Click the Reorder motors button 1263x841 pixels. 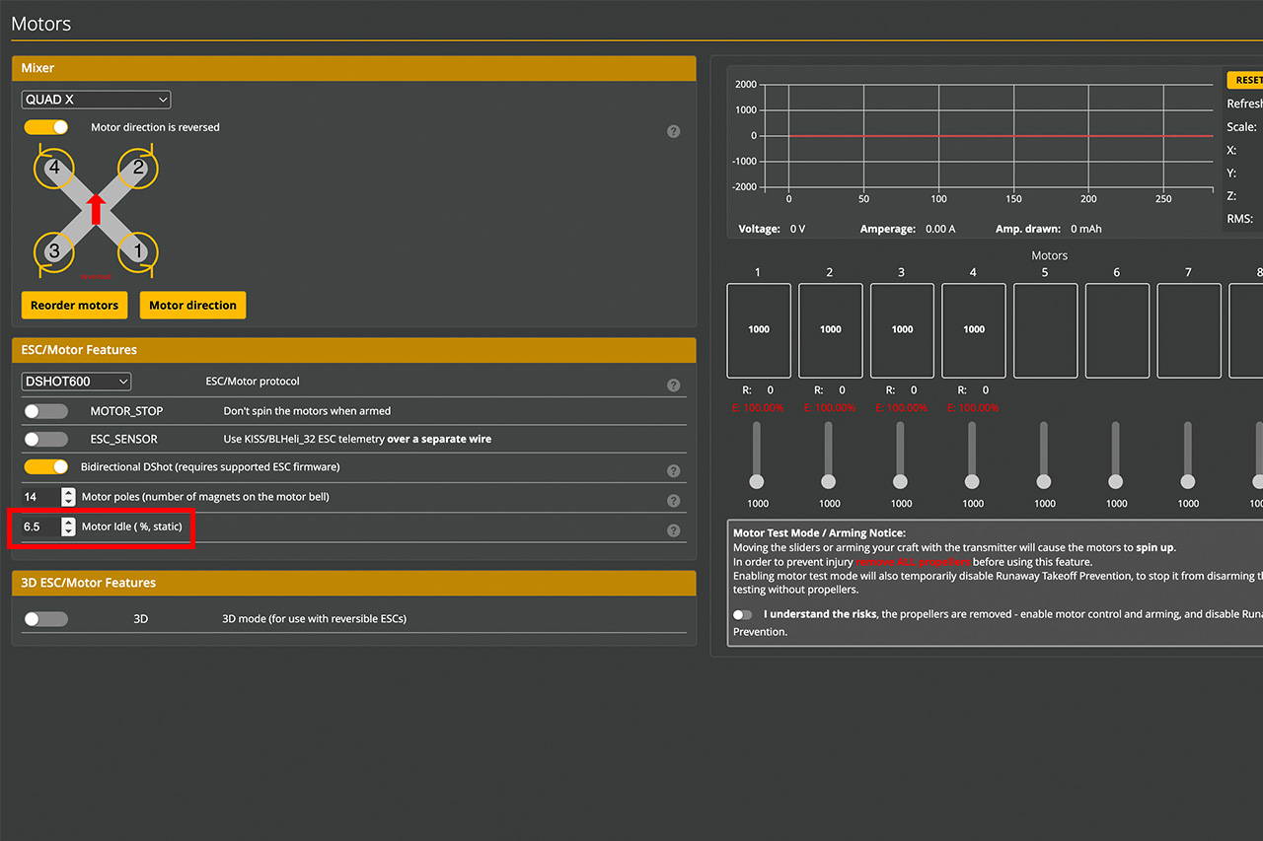click(x=74, y=306)
